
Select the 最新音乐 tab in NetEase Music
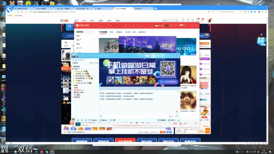(142, 32)
